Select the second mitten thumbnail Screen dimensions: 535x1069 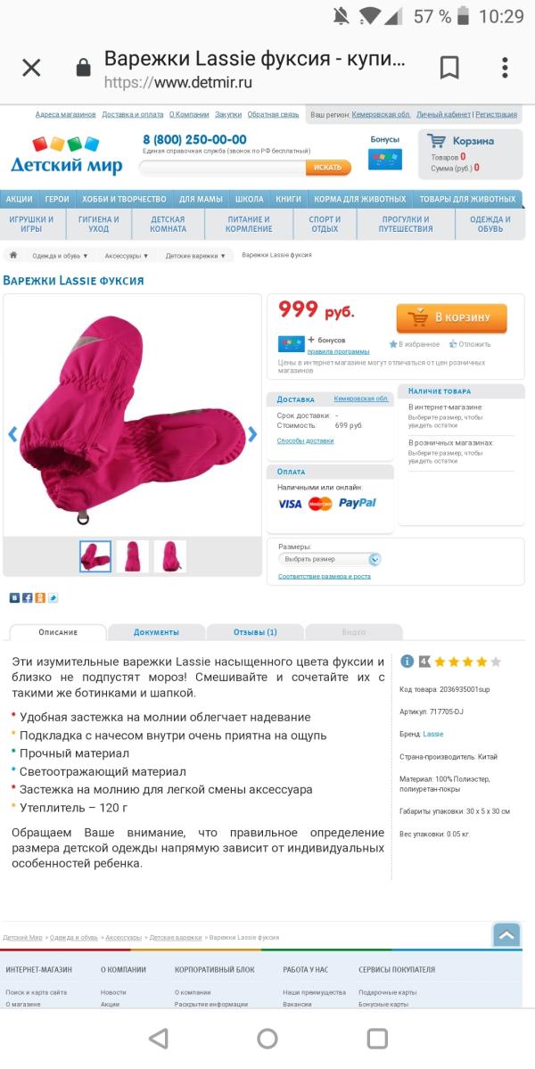pos(132,556)
